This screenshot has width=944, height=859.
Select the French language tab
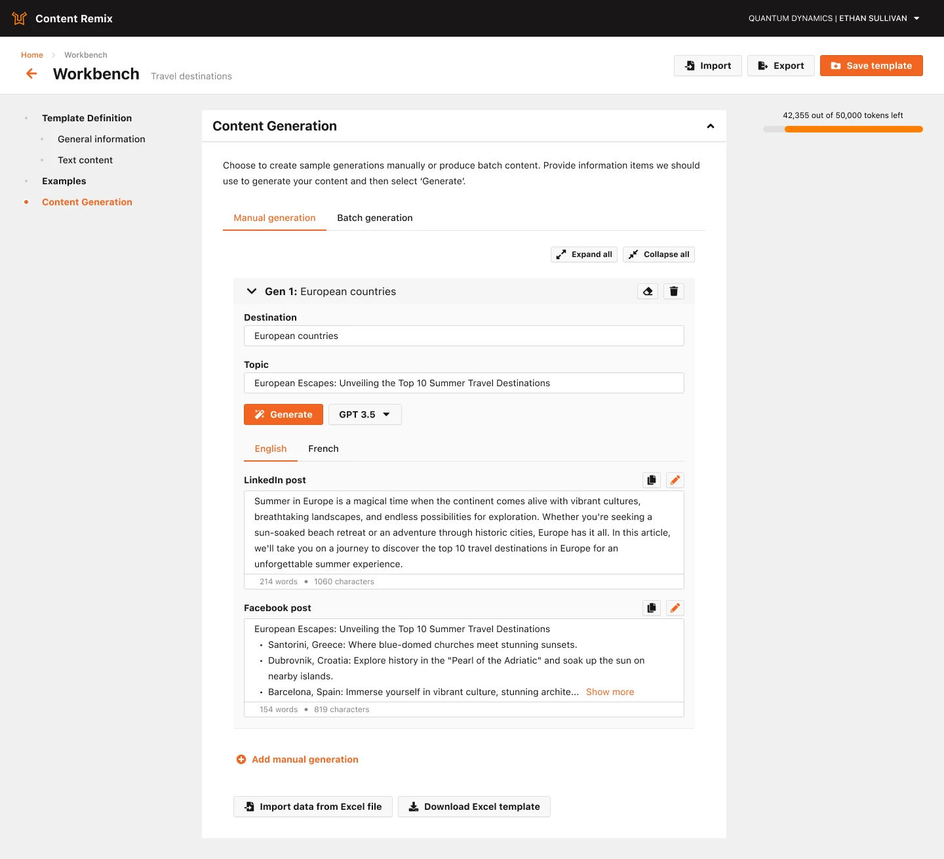(323, 449)
